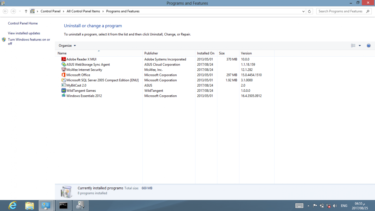Expand the view options dropdown arrow
375x211 pixels.
point(360,46)
